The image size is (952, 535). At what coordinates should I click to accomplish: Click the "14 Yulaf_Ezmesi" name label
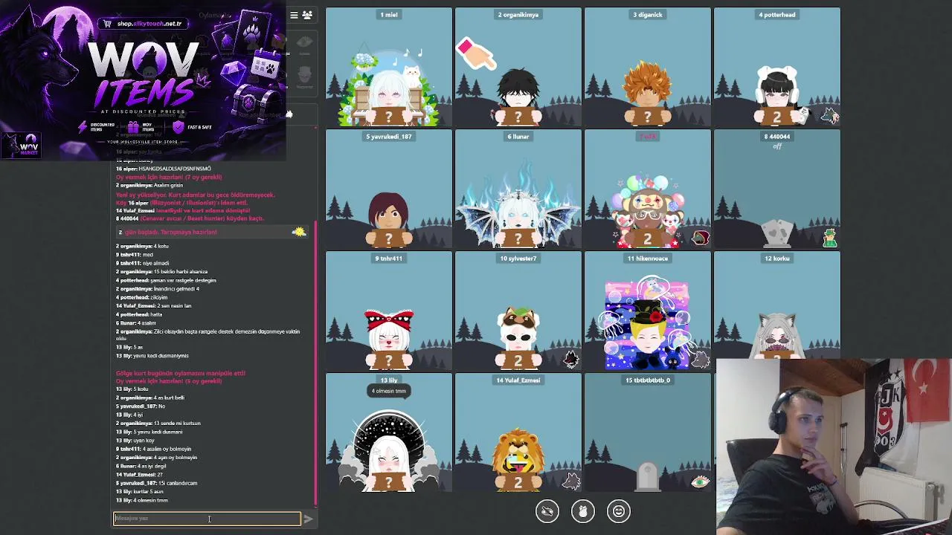518,380
